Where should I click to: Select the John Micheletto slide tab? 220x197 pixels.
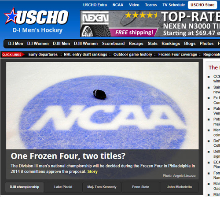click(x=179, y=187)
